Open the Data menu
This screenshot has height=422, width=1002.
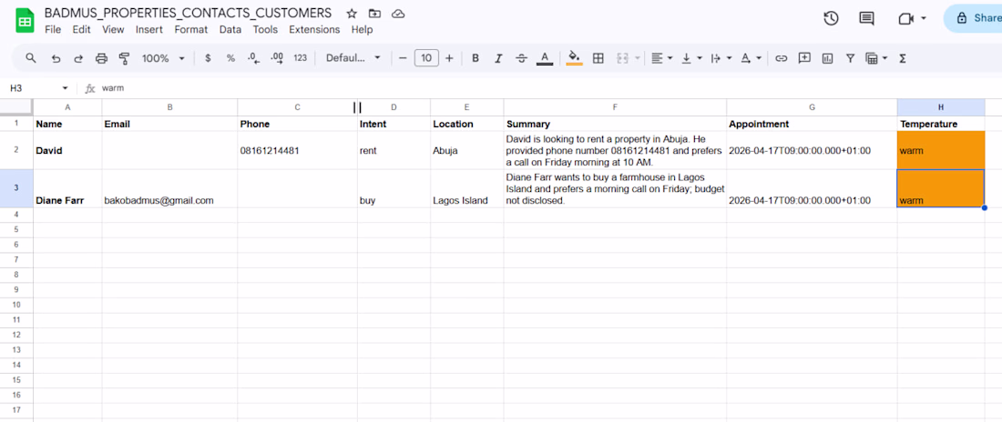click(x=230, y=29)
